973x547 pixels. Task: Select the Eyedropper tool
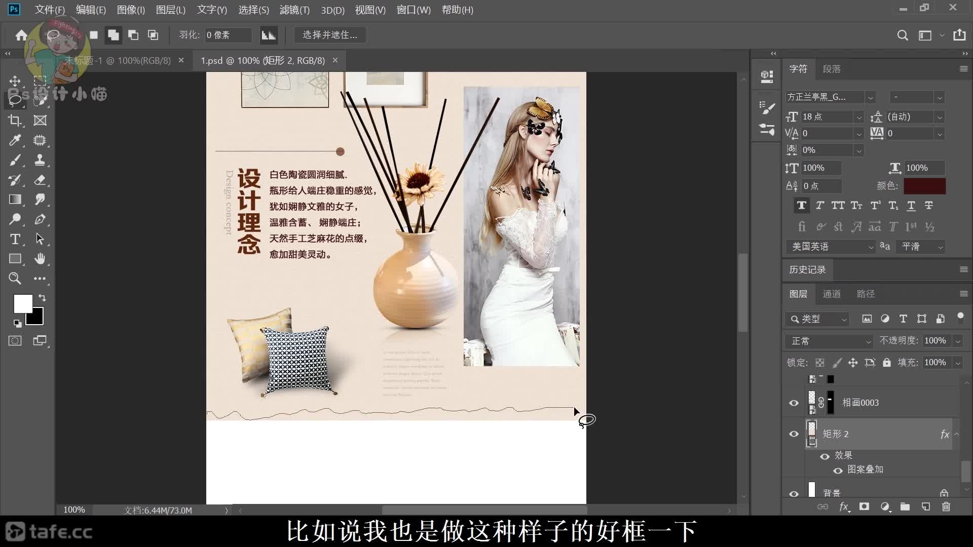tap(15, 140)
